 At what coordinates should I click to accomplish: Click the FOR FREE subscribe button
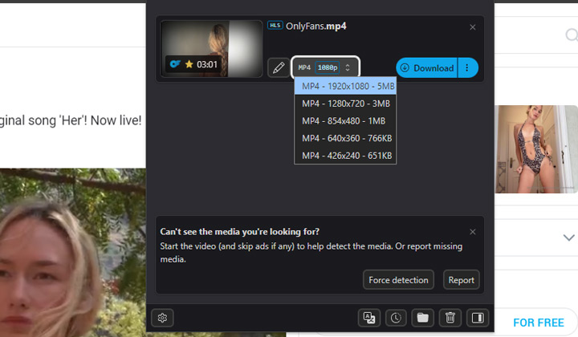539,323
